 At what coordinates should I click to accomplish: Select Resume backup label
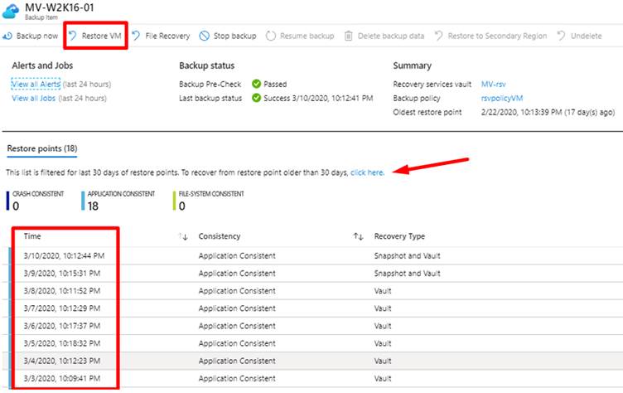pyautogui.click(x=307, y=36)
